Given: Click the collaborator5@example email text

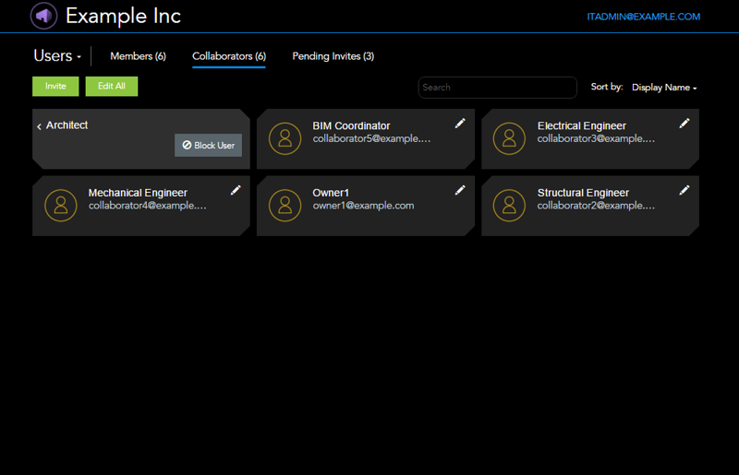Looking at the screenshot, I should click(371, 139).
